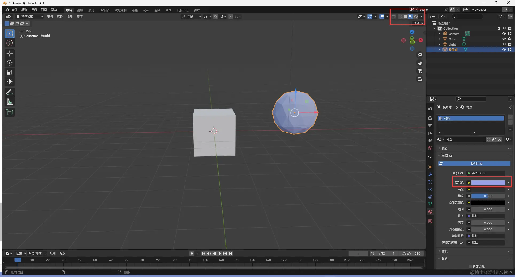Activate the Annotate pencil tool
This screenshot has height=277, width=515.
pyautogui.click(x=10, y=92)
